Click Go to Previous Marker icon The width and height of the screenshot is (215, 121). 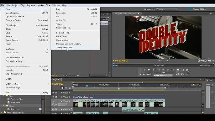[x=155, y=70]
